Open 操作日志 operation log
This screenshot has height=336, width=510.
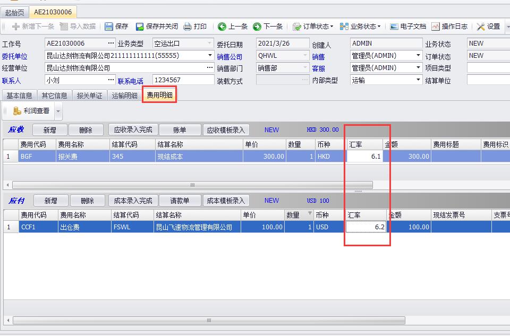pyautogui.click(x=436, y=27)
